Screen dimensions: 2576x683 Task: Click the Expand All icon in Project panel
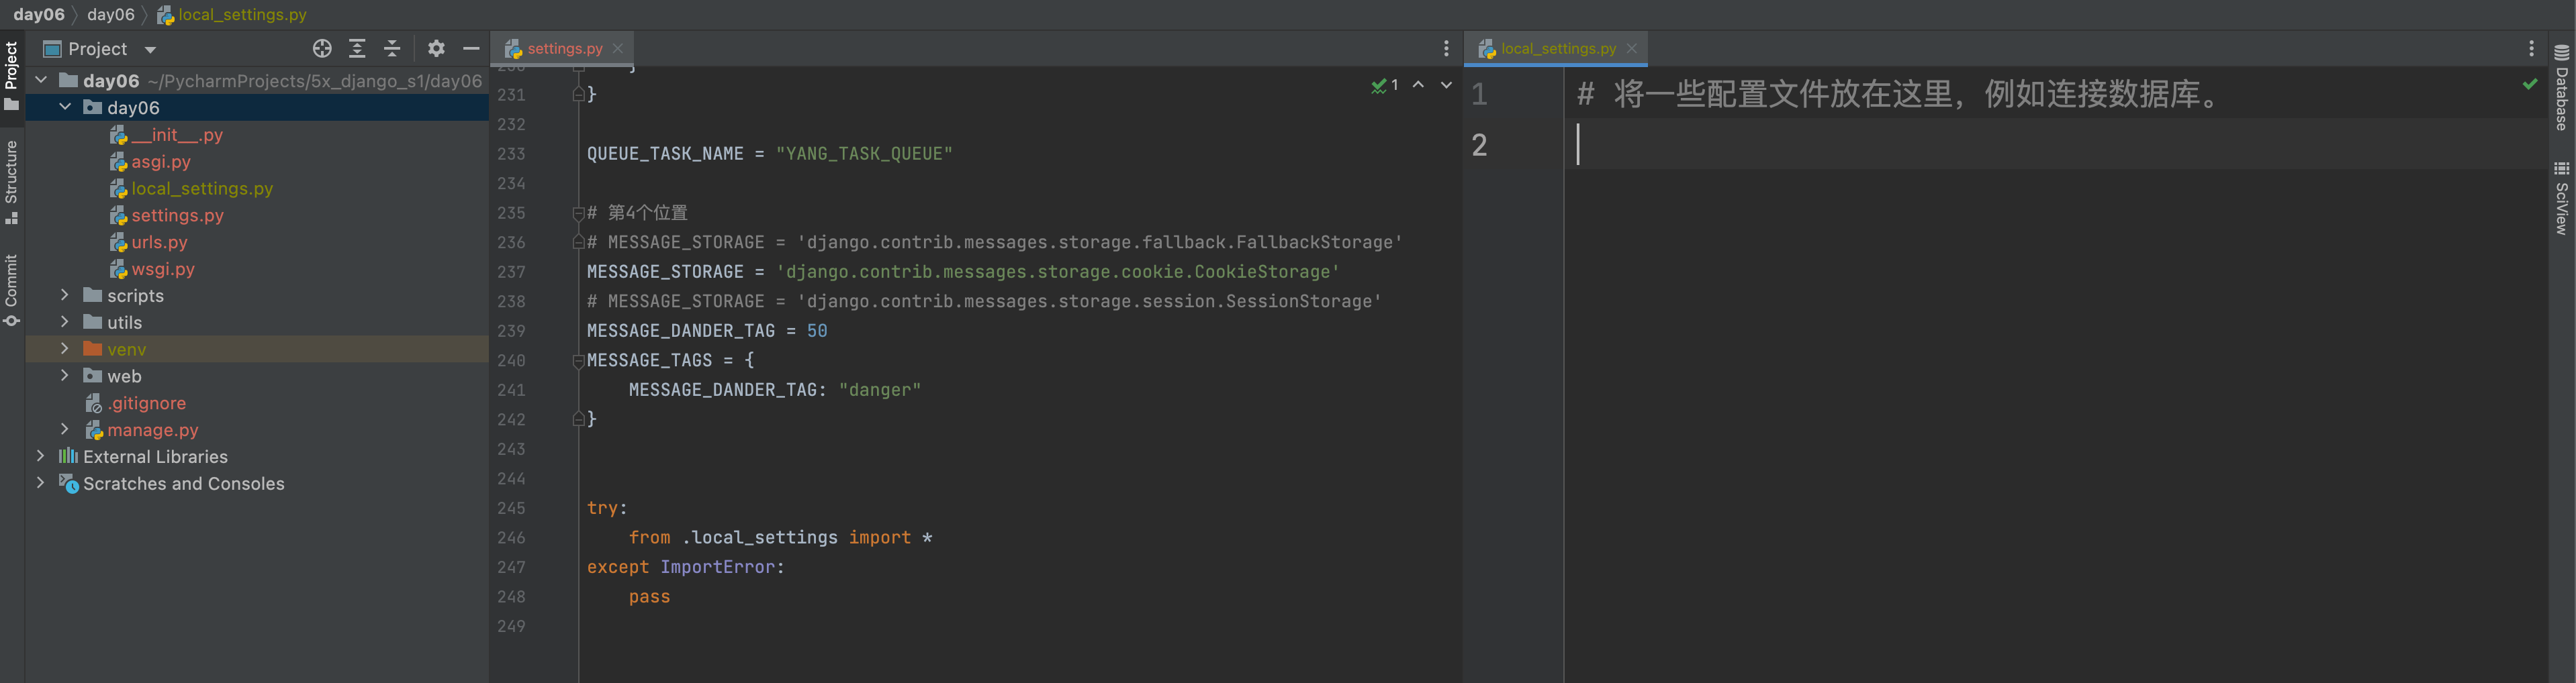[x=357, y=48]
